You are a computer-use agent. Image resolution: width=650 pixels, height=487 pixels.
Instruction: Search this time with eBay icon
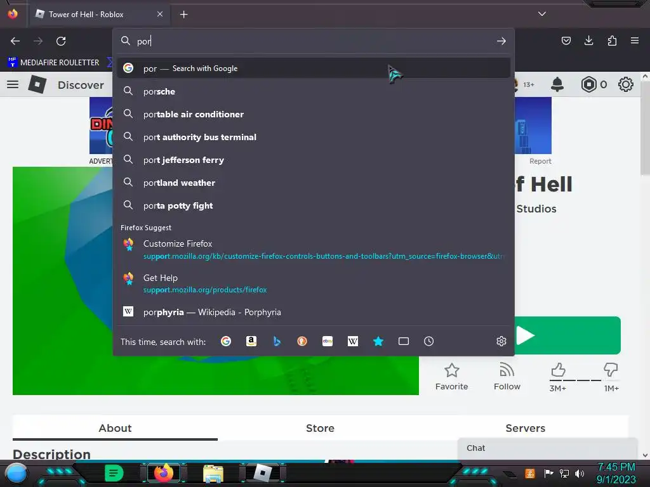point(328,341)
